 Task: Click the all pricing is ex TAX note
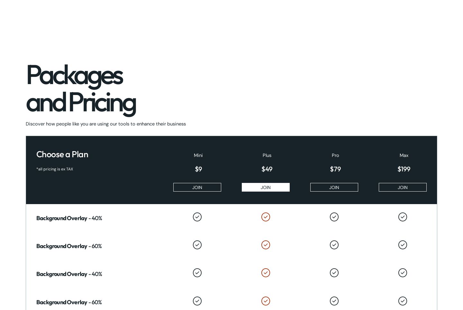pos(55,169)
